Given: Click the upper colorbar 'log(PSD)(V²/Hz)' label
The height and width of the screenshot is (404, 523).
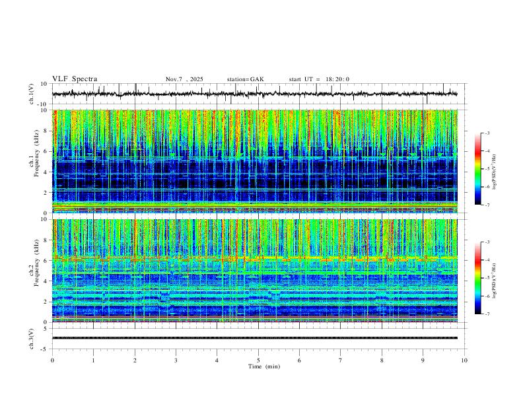Looking at the screenshot, I should pos(495,172).
